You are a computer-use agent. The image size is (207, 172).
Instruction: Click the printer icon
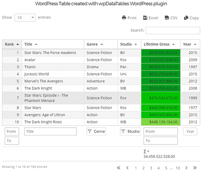pyautogui.click(x=124, y=18)
